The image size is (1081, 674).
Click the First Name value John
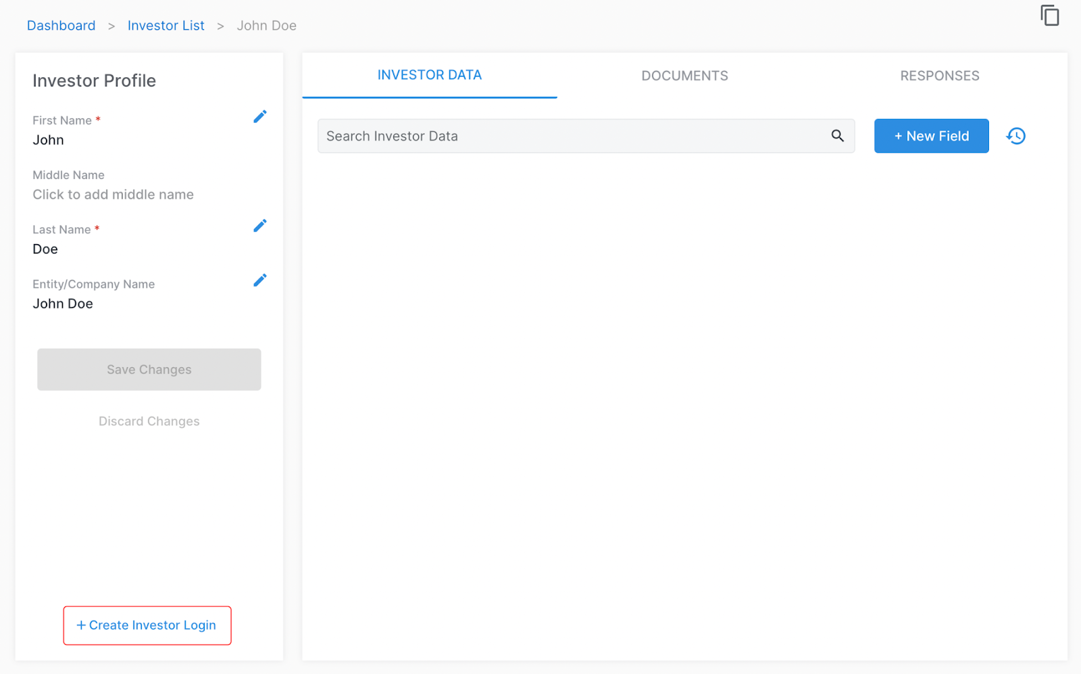tap(49, 140)
